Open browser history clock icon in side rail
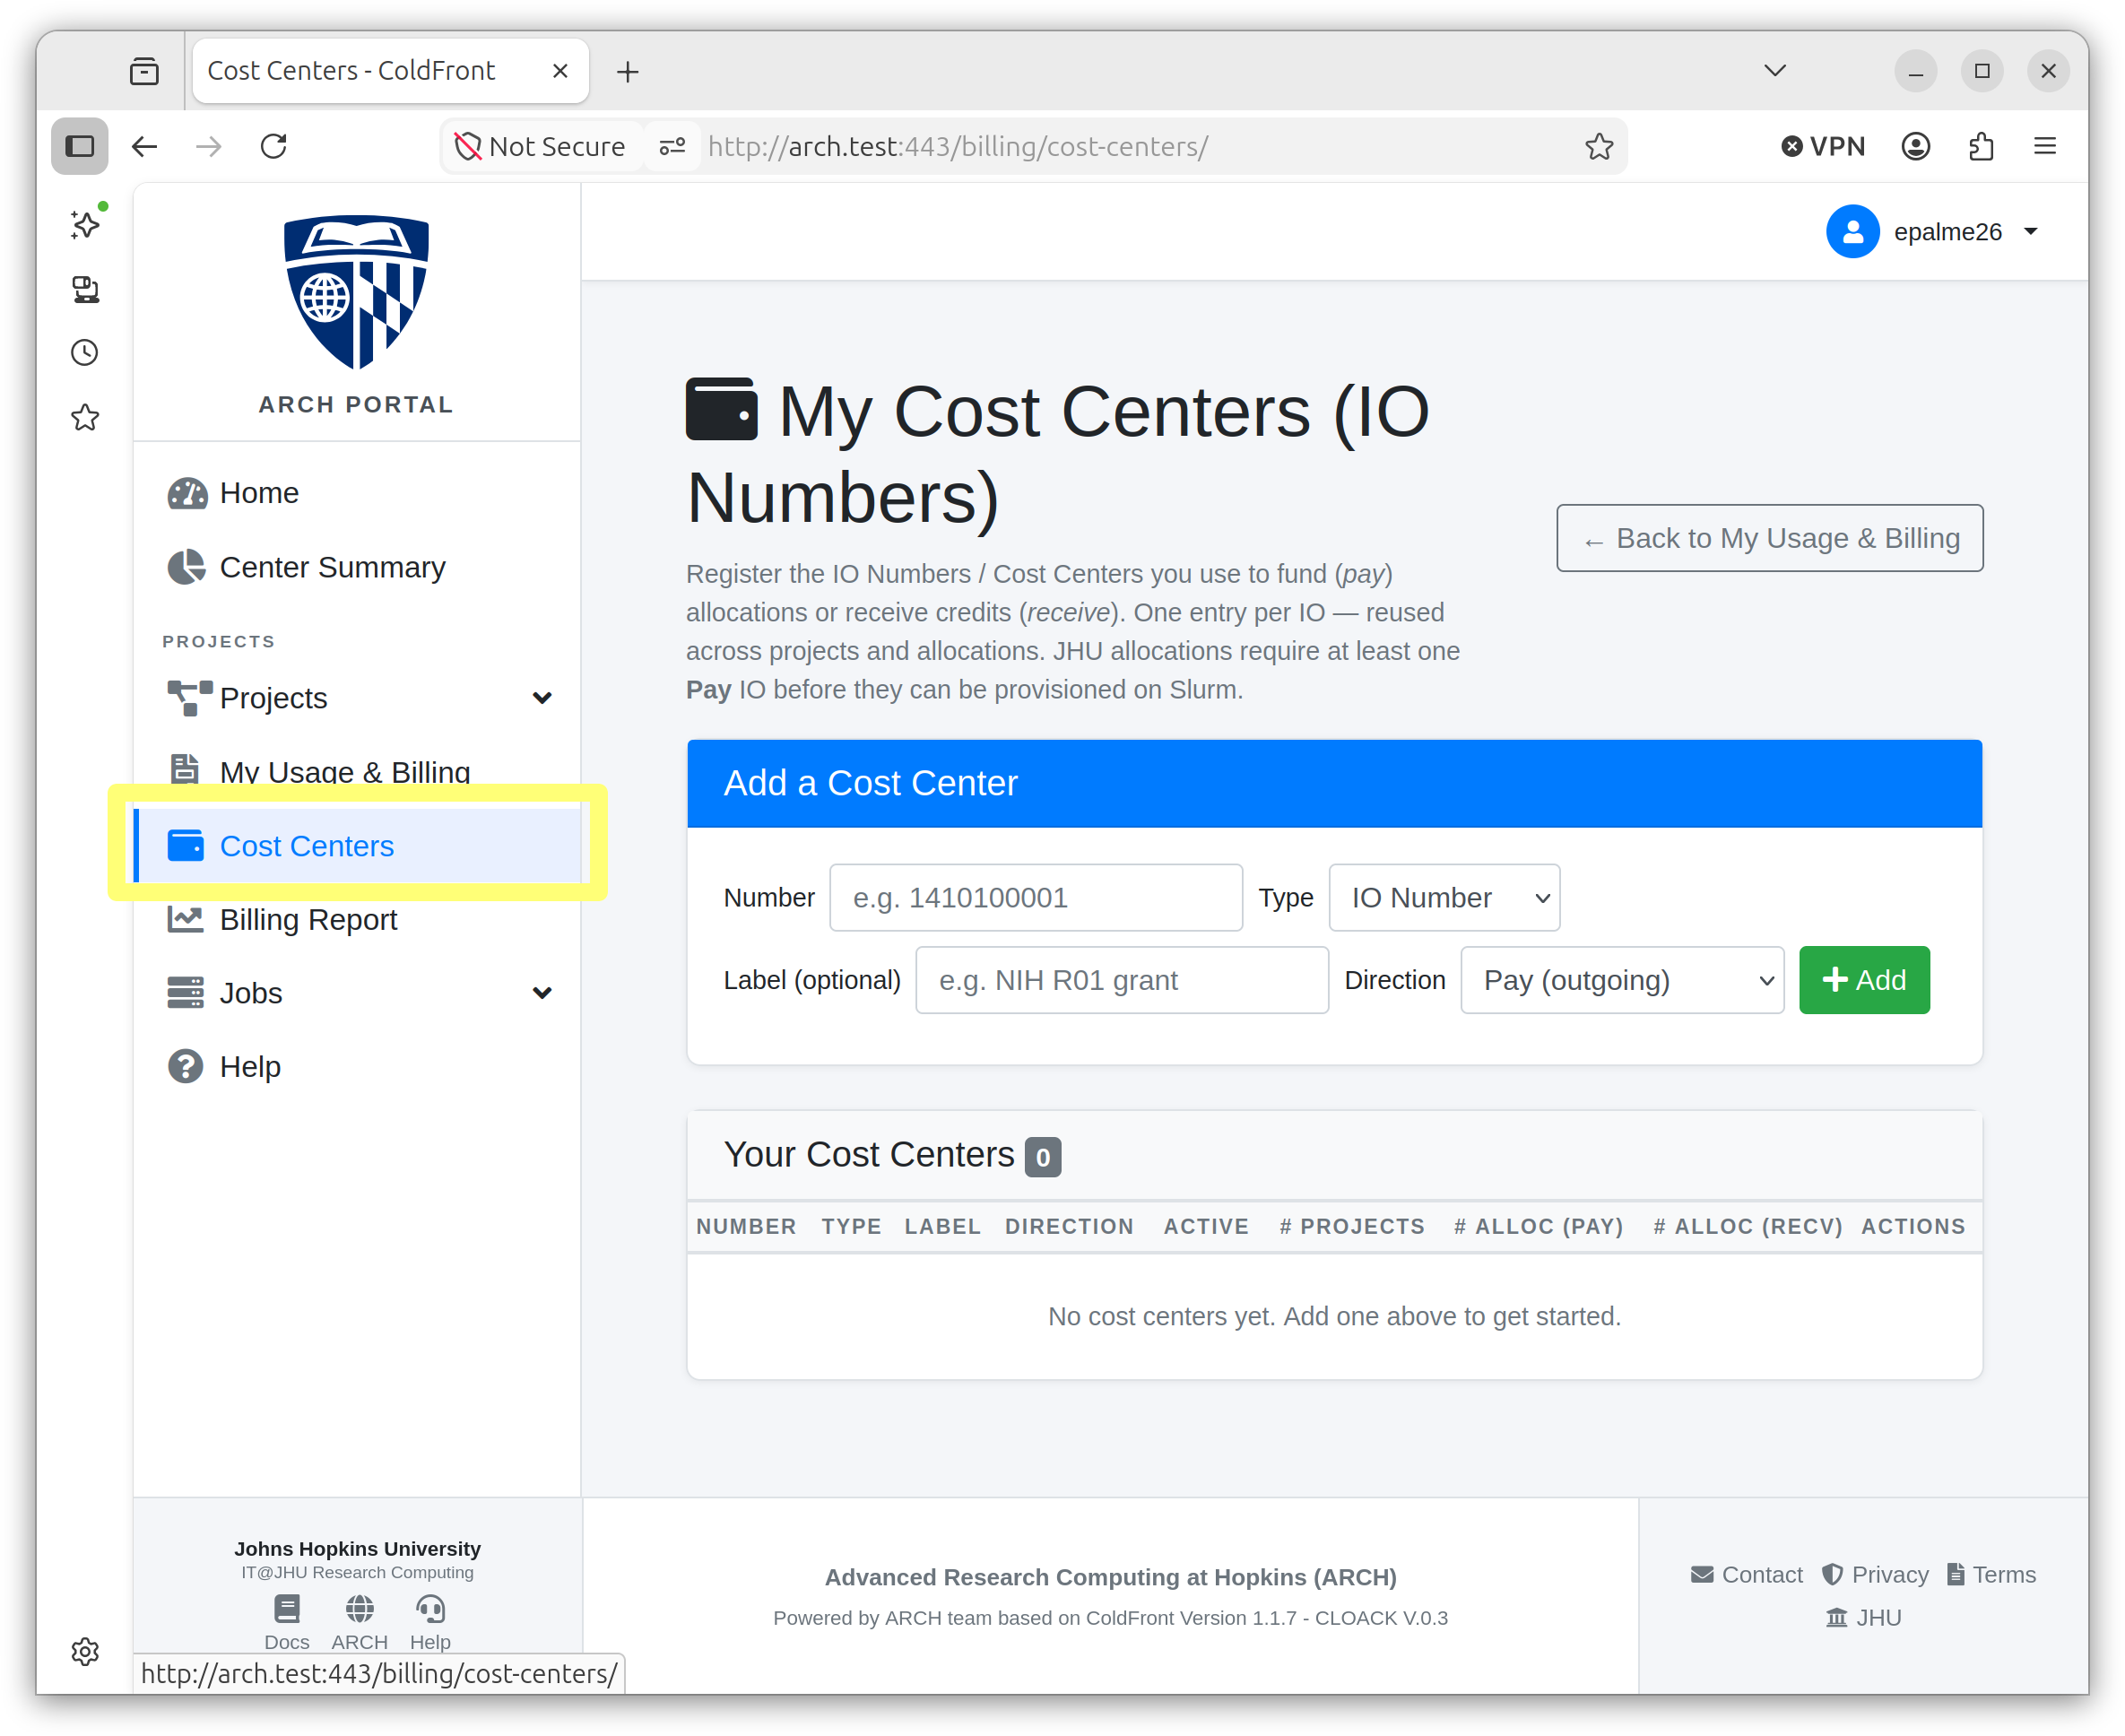Image resolution: width=2125 pixels, height=1736 pixels. (85, 352)
